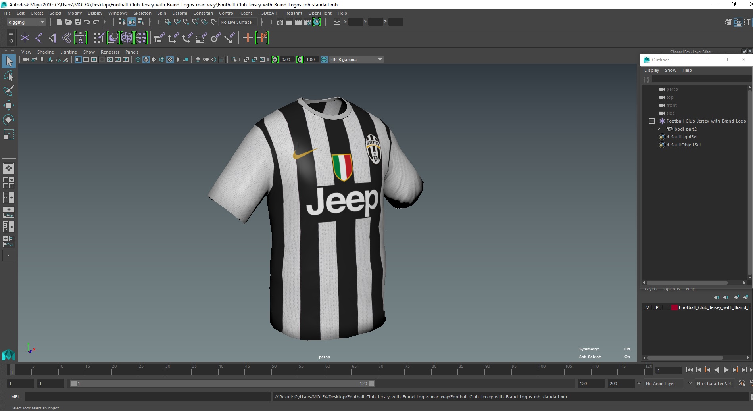Image resolution: width=753 pixels, height=411 pixels.
Task: Open the shelf options gear menu
Action: (11, 41)
